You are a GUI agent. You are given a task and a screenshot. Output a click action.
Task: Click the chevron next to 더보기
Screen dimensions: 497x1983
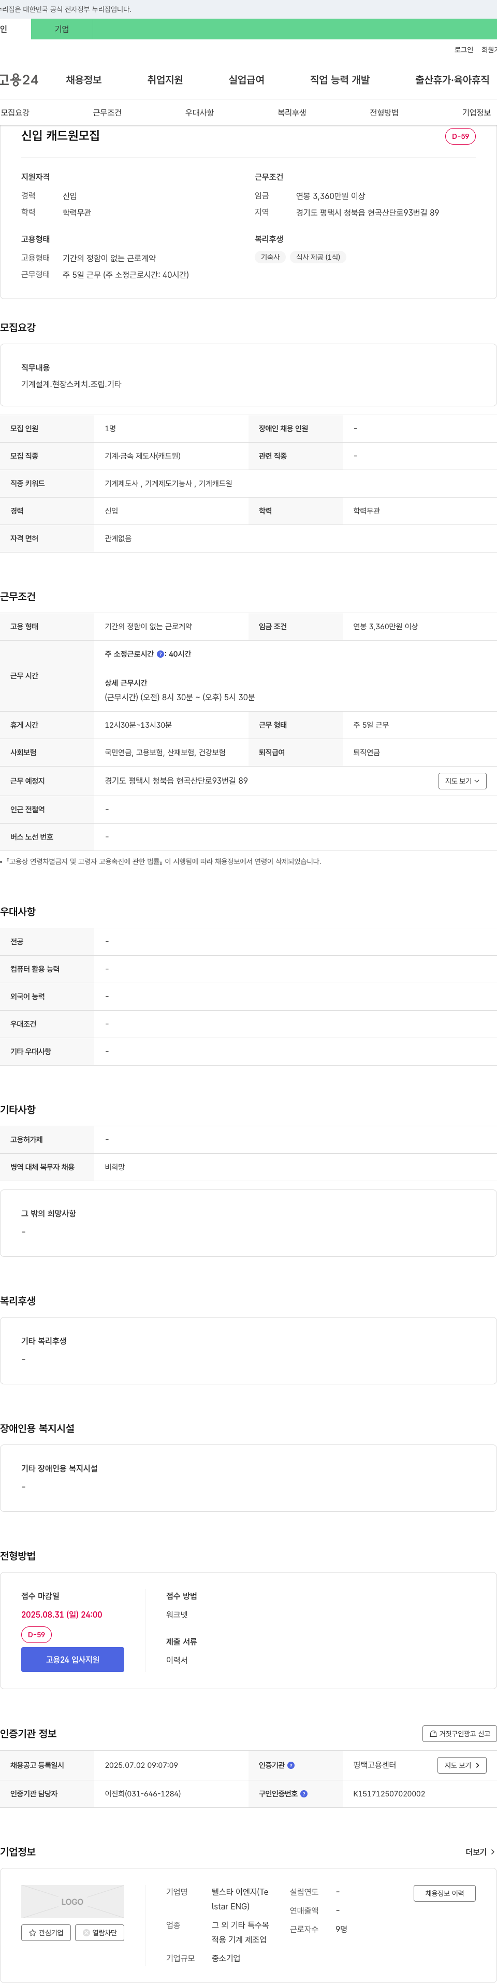point(492,1852)
